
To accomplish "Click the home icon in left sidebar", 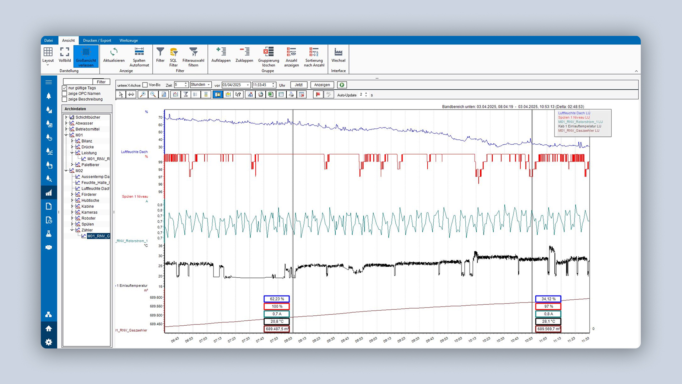I will click(49, 329).
